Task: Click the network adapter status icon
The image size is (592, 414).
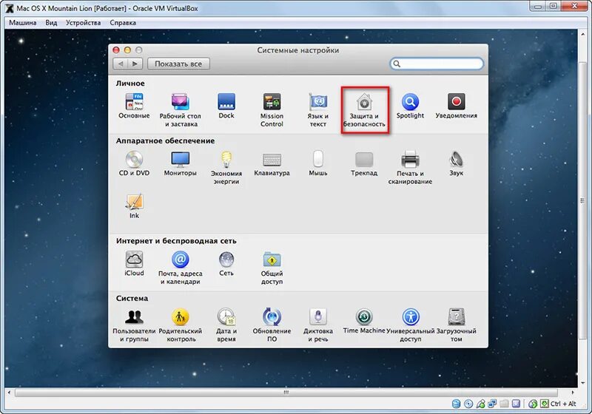Action: 492,404
